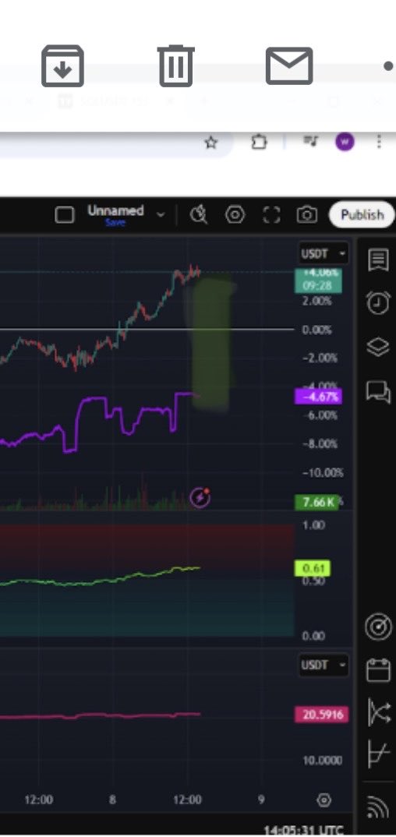Open the chats speech bubbles icon
The height and width of the screenshot is (837, 396).
(x=378, y=392)
